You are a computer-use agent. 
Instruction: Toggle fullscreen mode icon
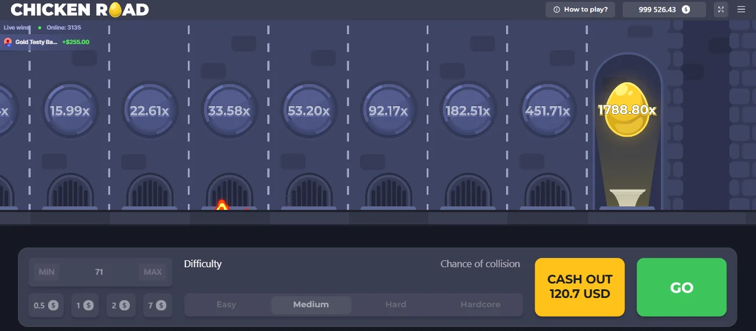(x=721, y=9)
